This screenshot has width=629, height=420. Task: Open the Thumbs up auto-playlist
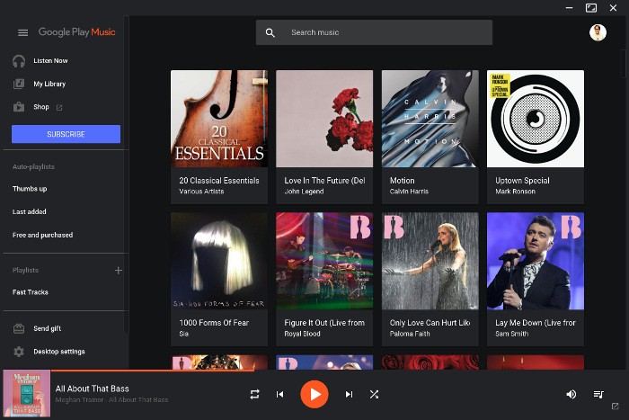pyautogui.click(x=30, y=189)
